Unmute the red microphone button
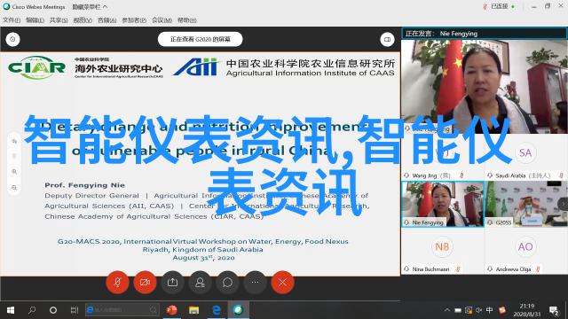Image resolution: width=568 pixels, height=319 pixels. tap(117, 282)
